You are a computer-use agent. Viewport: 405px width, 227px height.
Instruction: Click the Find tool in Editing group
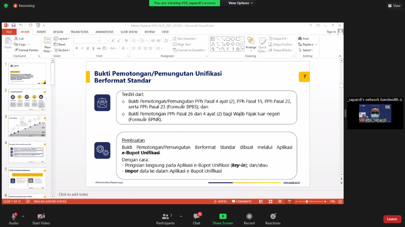[303, 38]
